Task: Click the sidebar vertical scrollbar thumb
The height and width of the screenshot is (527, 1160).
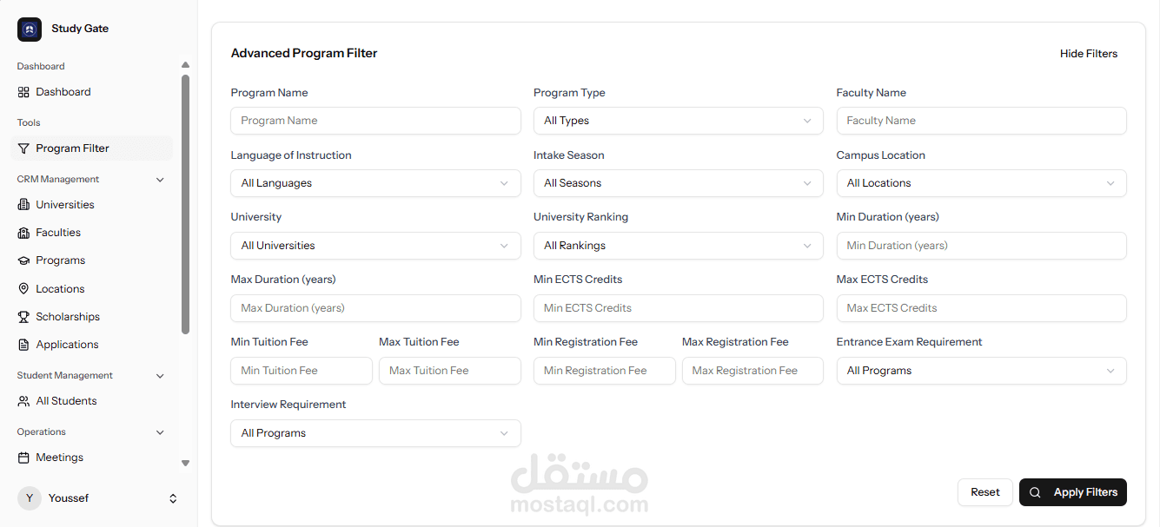Action: (x=185, y=204)
